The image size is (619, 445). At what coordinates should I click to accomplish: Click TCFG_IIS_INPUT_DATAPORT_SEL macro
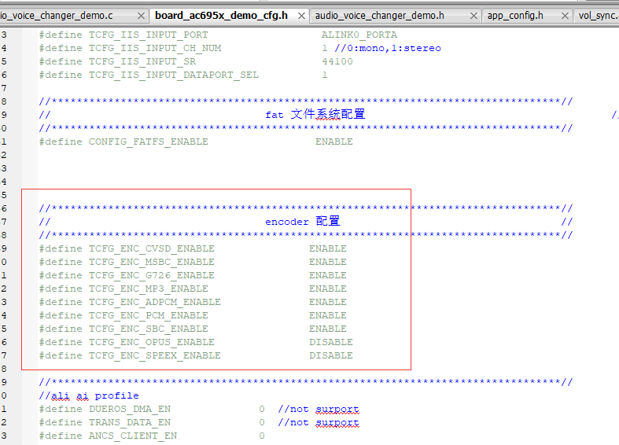(174, 75)
